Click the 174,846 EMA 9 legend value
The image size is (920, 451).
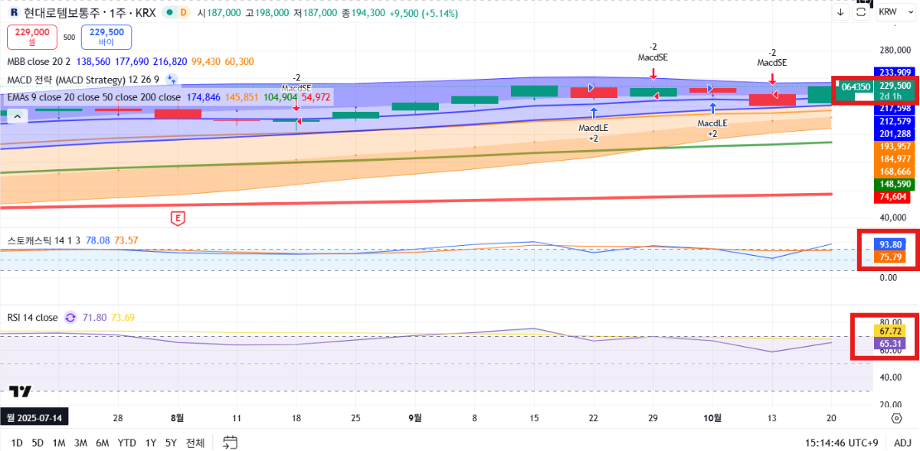(x=203, y=98)
